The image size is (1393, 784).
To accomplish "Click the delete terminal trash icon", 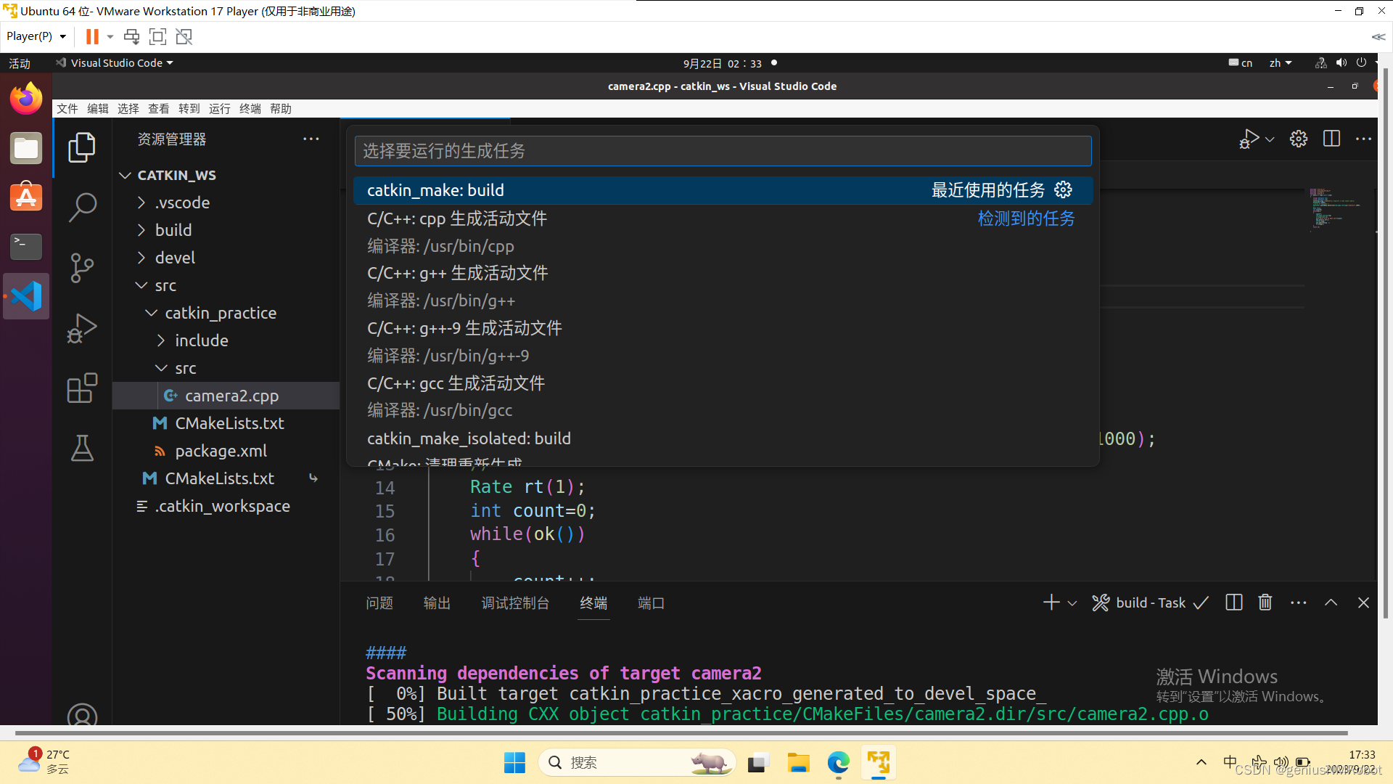I will click(1265, 602).
